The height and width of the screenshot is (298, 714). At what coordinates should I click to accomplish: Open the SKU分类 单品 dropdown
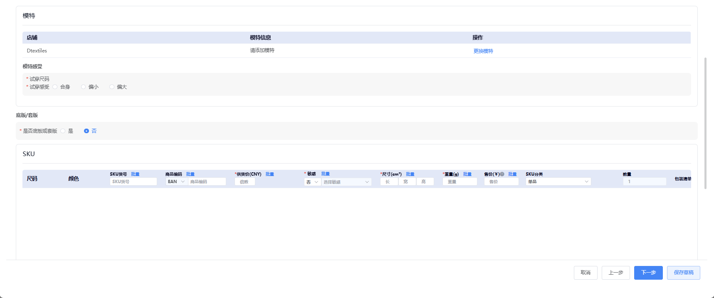click(x=558, y=182)
